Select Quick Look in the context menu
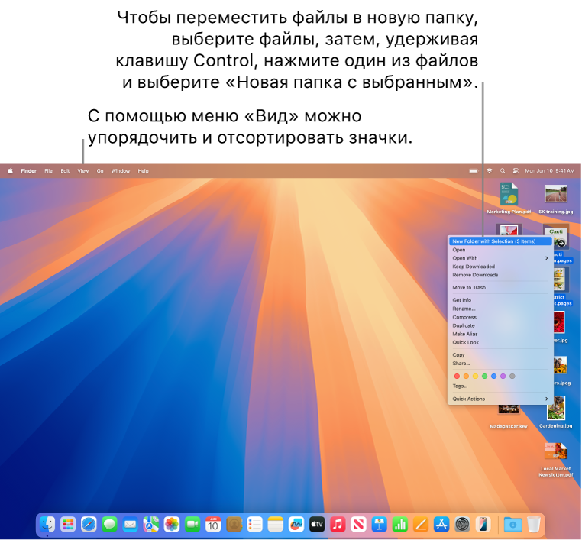 [x=500, y=342]
